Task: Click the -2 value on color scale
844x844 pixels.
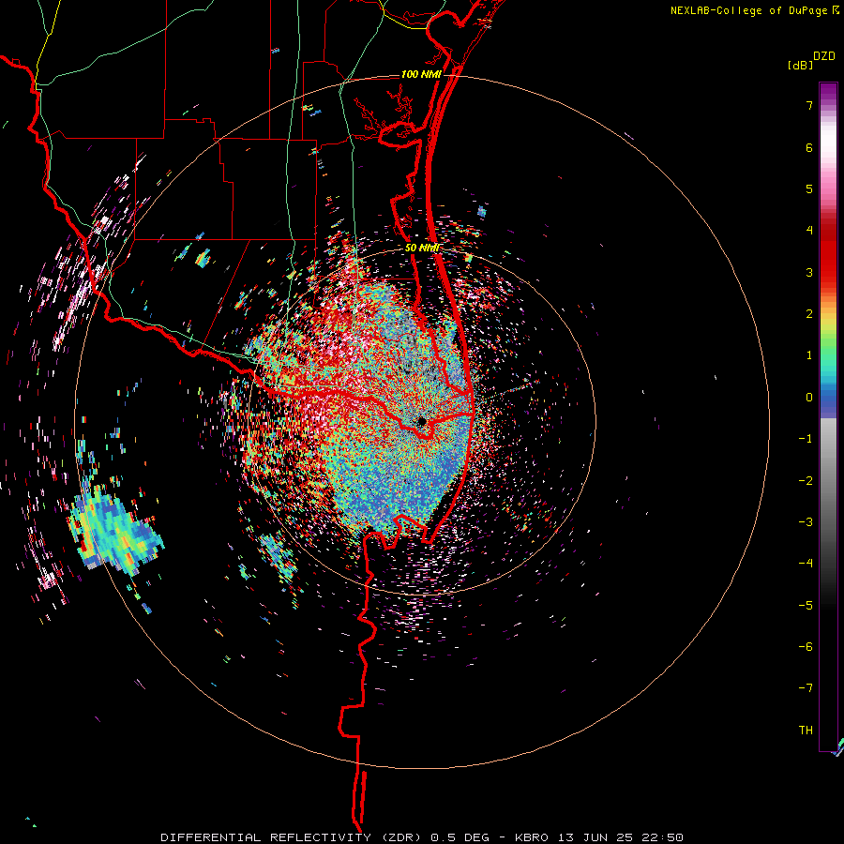Action: tap(806, 481)
